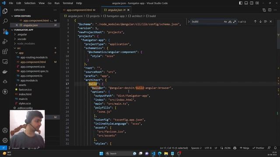This screenshot has width=280, height=157.
Task: Open the Terminal menu
Action: [x=68, y=3]
